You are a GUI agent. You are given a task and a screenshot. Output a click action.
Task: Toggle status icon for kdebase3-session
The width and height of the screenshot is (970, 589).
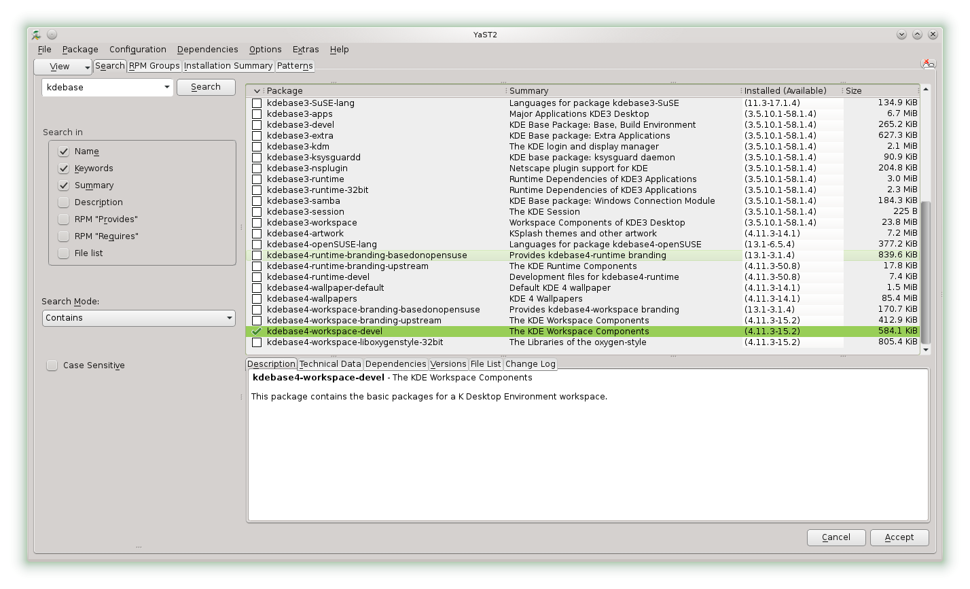257,212
